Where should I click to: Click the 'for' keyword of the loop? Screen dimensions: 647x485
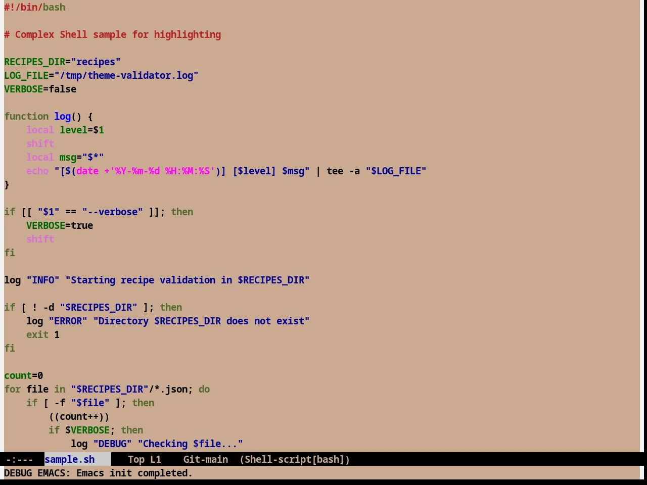pyautogui.click(x=12, y=389)
